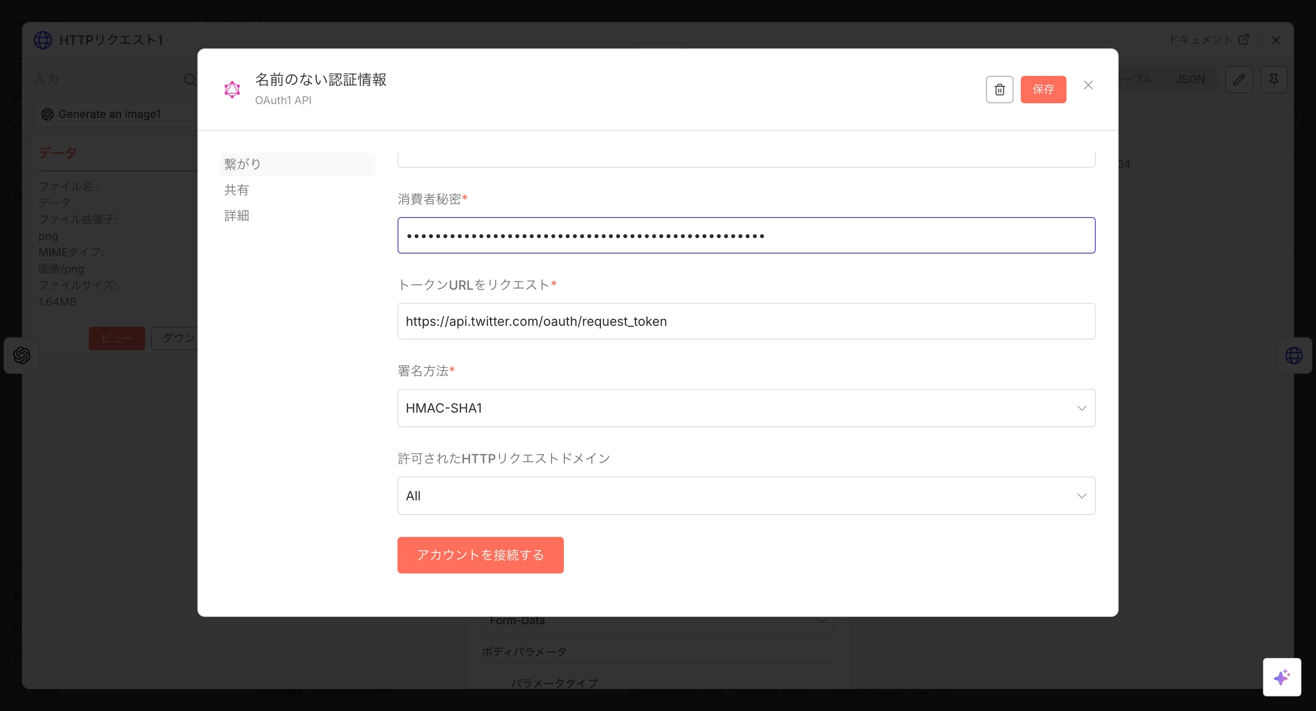
Task: Open the ドキュメント external link
Action: pos(1209,39)
